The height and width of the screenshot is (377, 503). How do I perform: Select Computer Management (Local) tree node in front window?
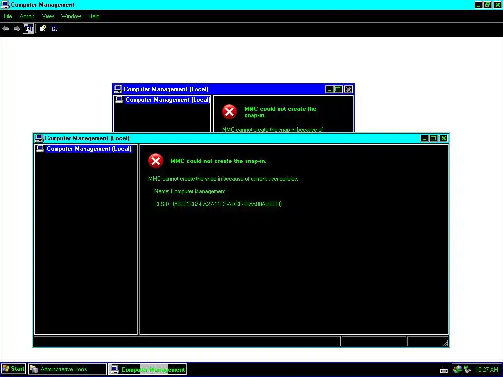89,149
